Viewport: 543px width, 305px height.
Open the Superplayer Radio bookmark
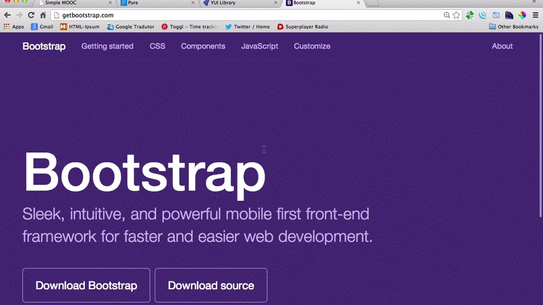[x=302, y=27]
